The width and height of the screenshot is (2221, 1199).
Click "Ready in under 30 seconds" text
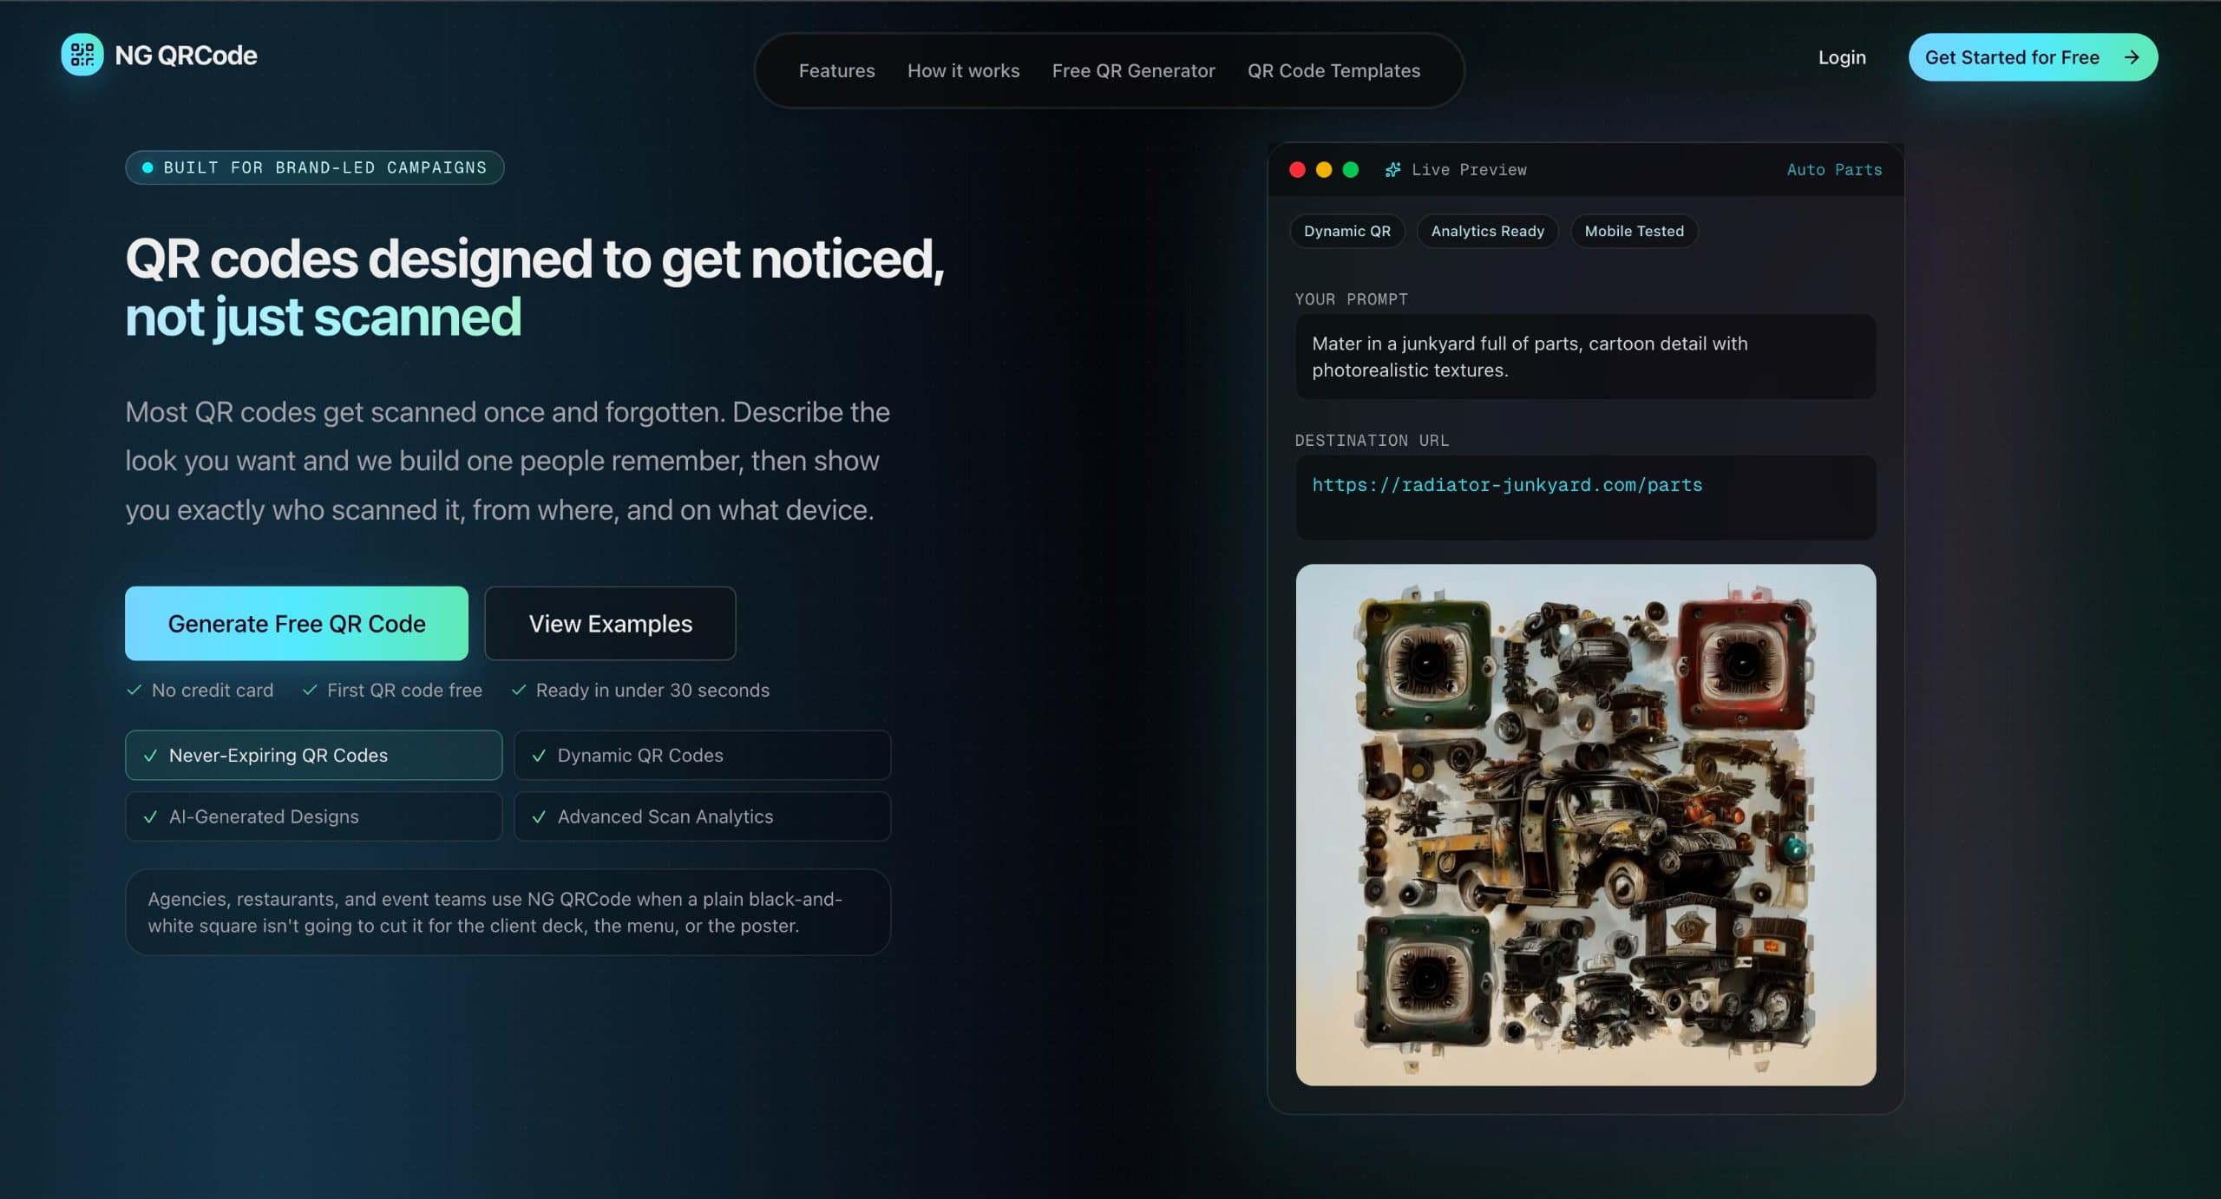tap(652, 690)
